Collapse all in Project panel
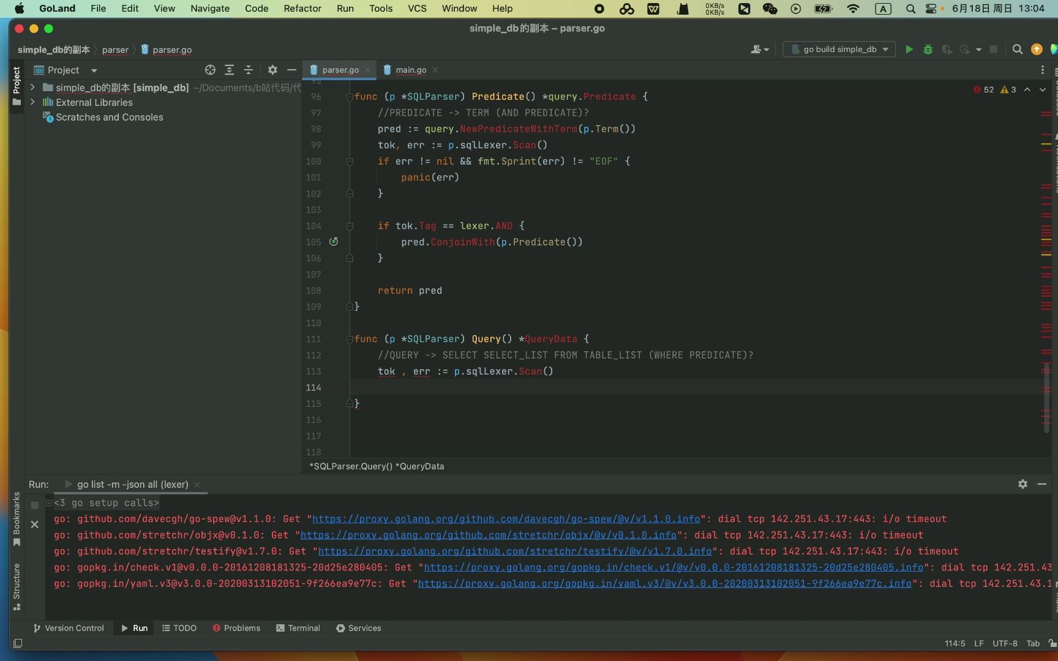1058x661 pixels. coord(248,70)
